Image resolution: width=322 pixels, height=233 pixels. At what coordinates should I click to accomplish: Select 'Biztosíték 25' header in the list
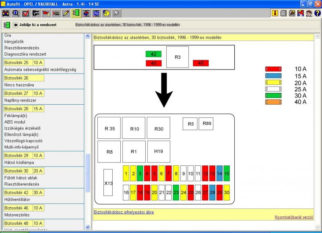coord(24,63)
